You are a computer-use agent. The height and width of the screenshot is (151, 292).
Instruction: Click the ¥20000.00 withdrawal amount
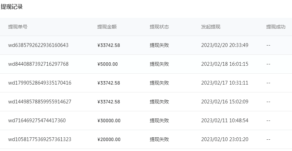(109, 139)
